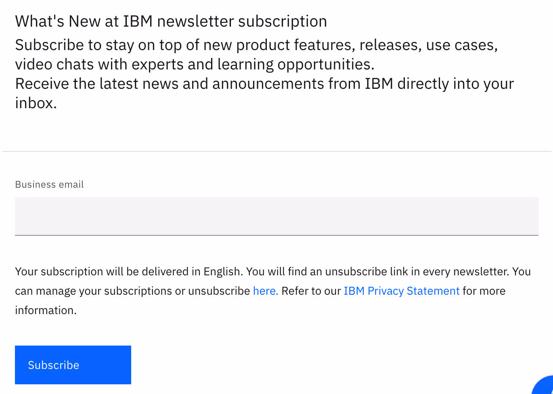Image resolution: width=553 pixels, height=394 pixels.
Task: Click the Subscribe button's white label text
Action: point(53,365)
